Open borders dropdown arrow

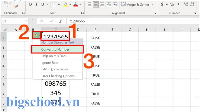click(59, 5)
